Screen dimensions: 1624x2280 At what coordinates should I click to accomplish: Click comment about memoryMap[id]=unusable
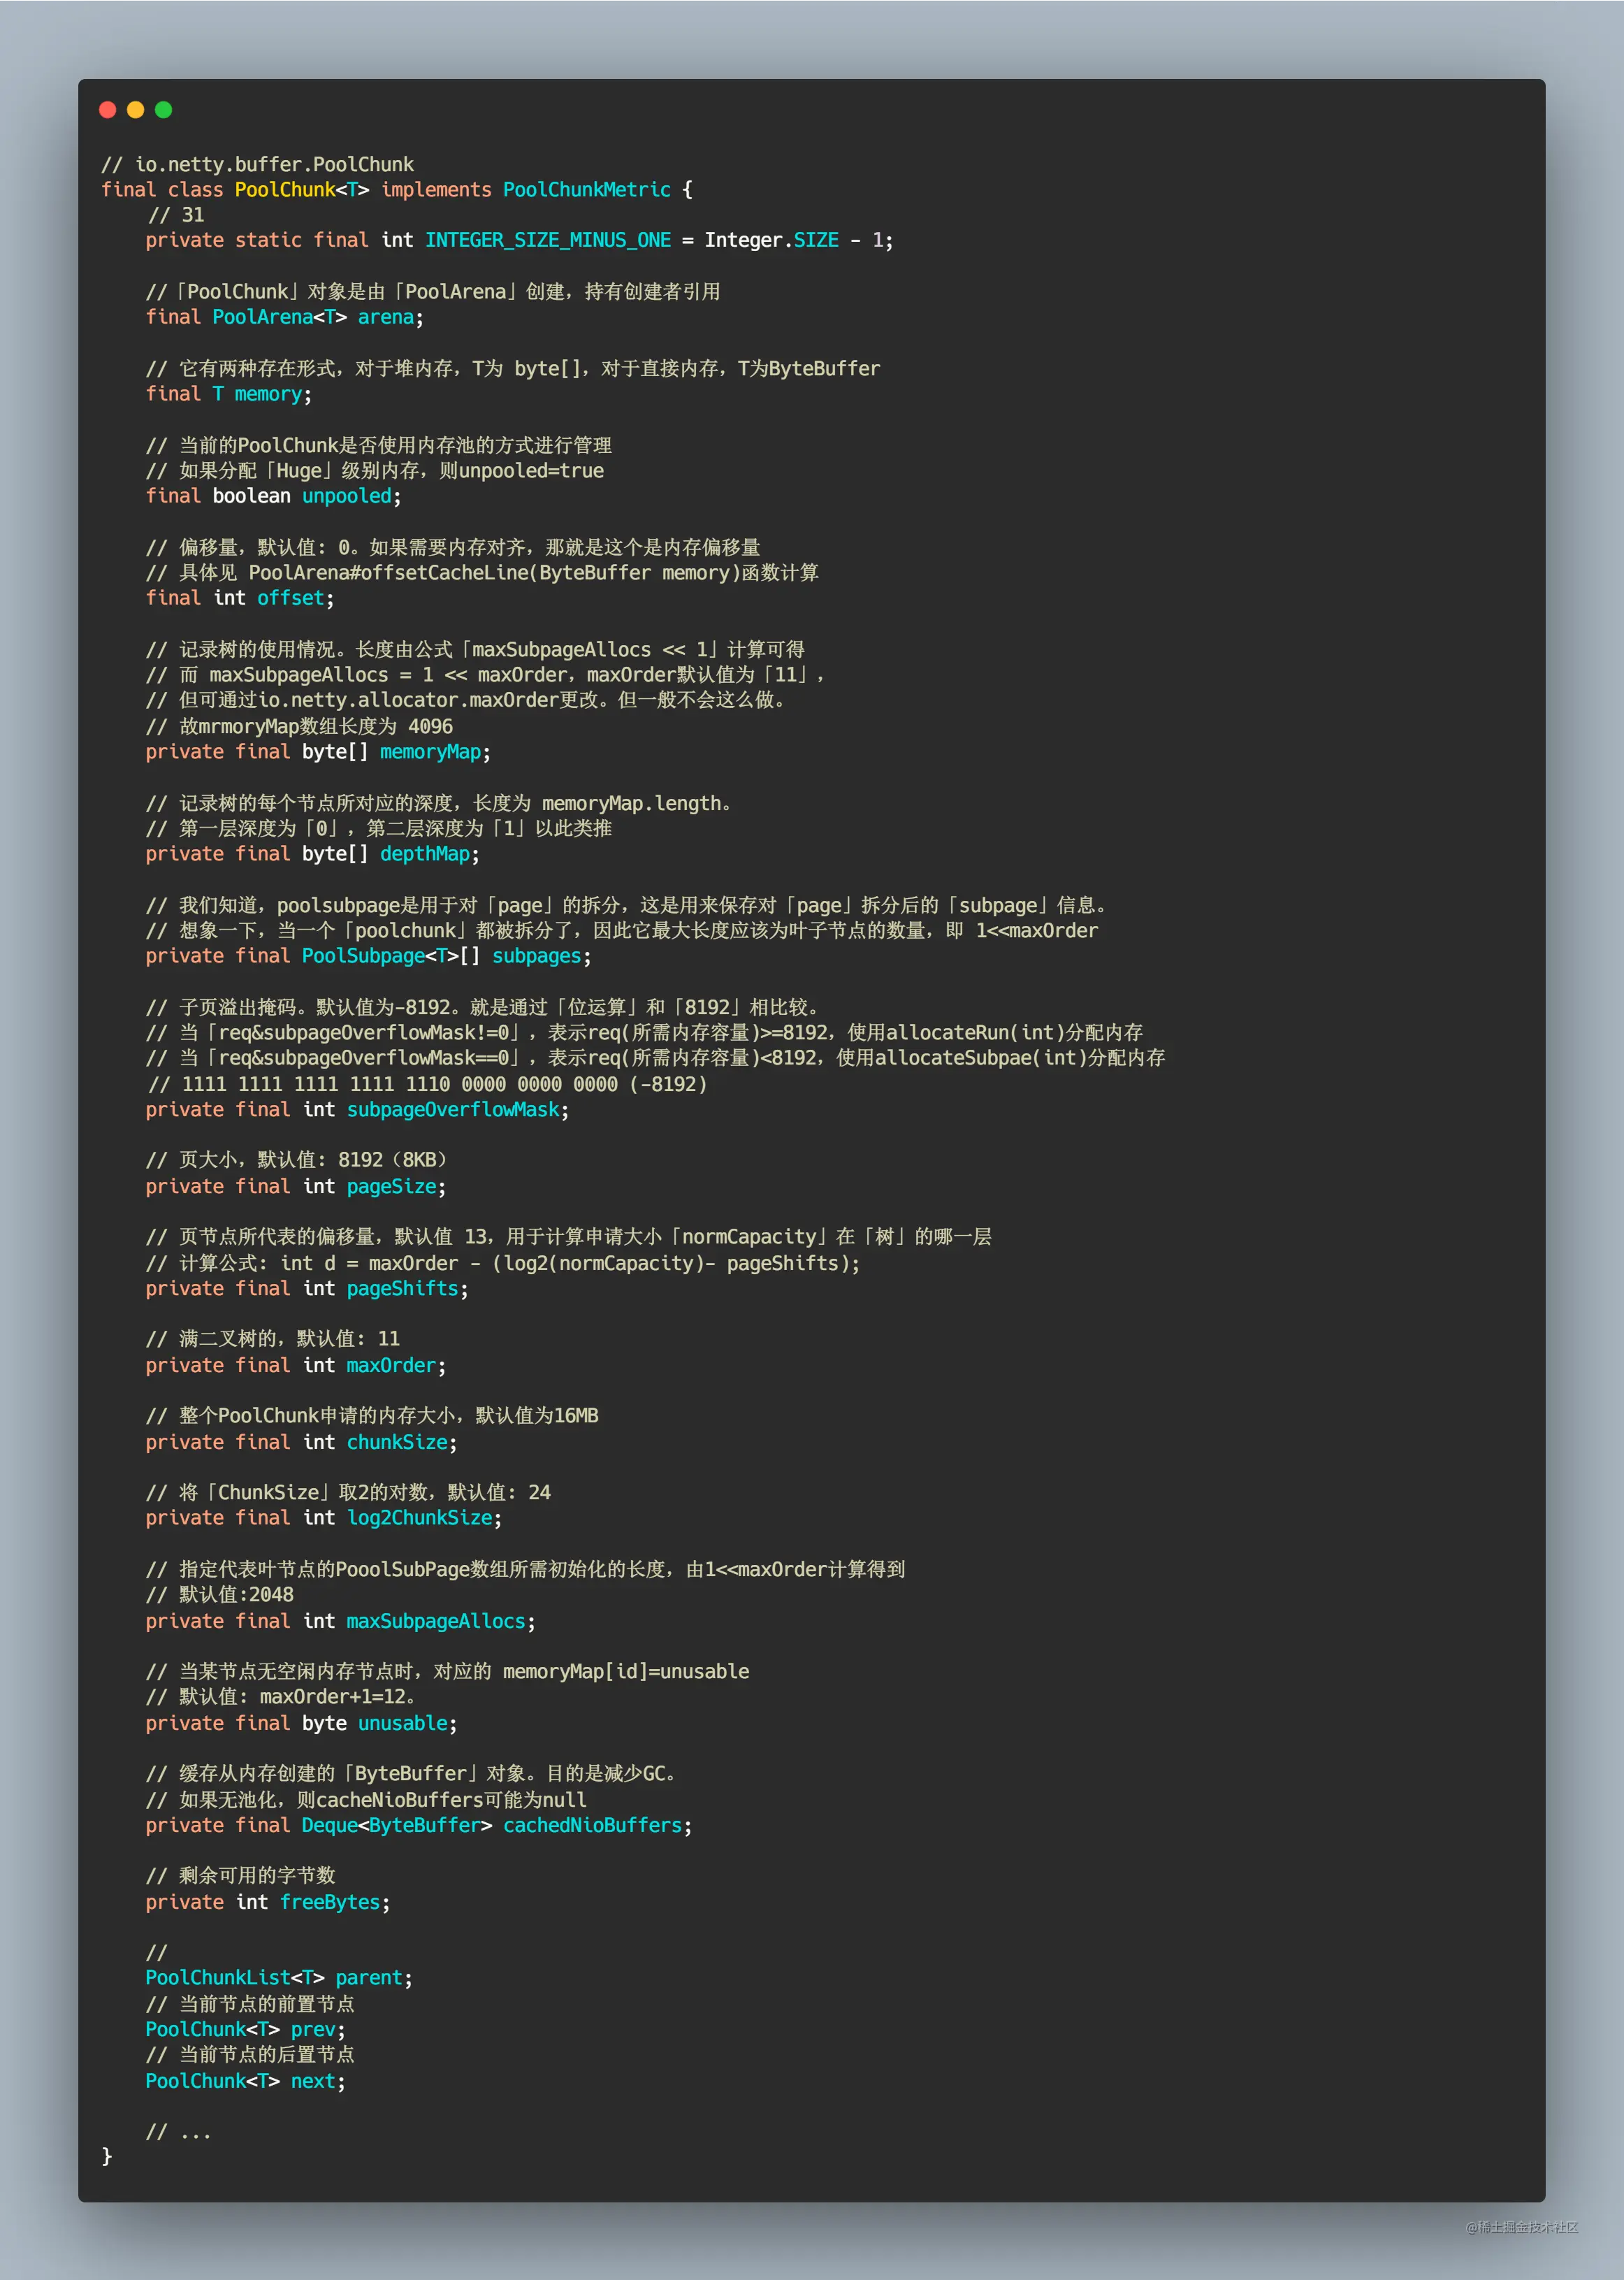(447, 1672)
